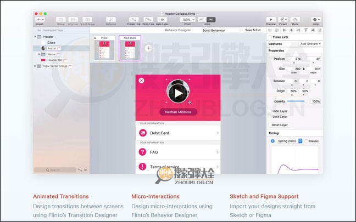Add a new state with plus button
Screen dimensions: 356x222
tap(148, 48)
